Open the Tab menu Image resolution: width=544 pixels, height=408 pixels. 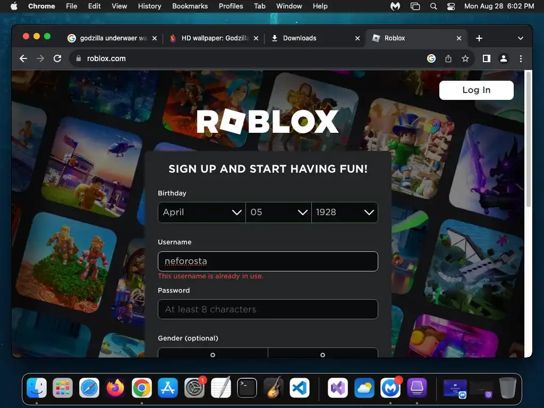[x=259, y=6]
